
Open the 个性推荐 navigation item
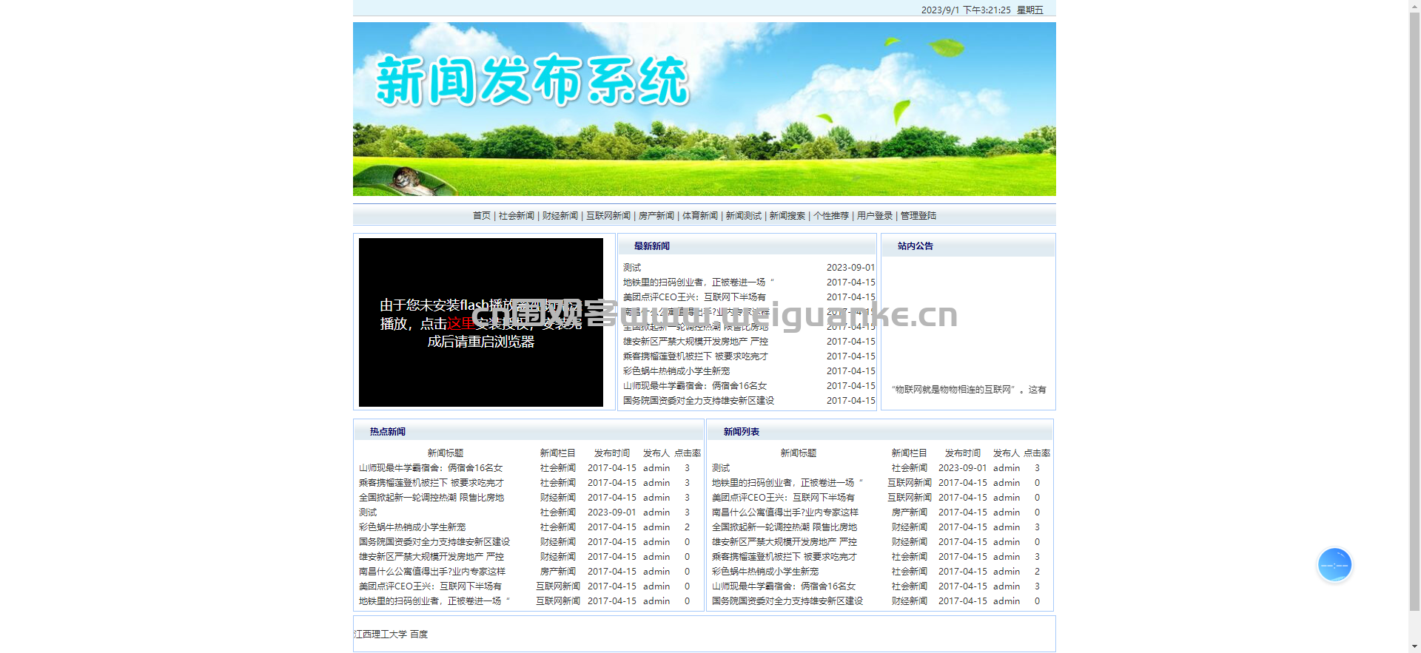click(x=831, y=216)
